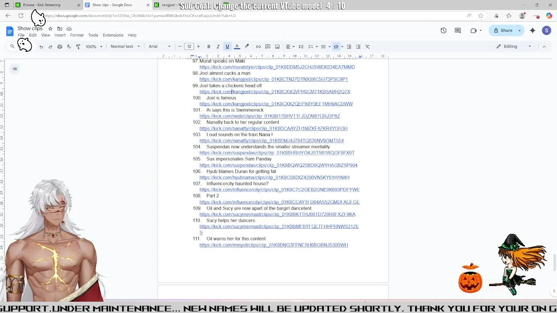Collapse the menus with chevron up
Viewport: 557px width, 313px height.
(x=544, y=47)
